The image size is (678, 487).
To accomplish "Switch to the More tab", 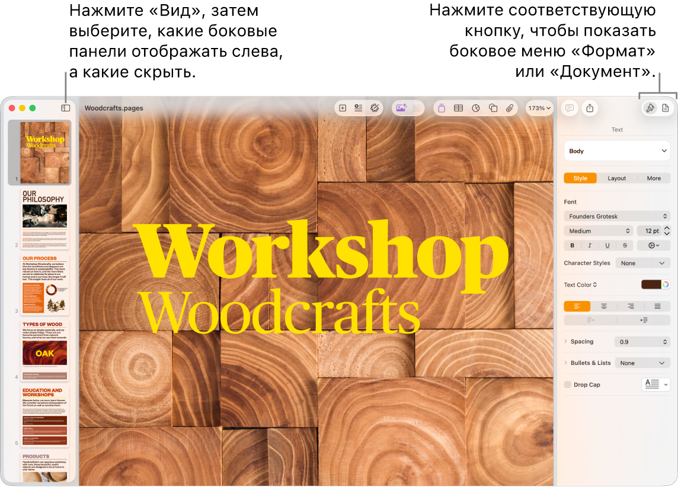I will click(654, 178).
